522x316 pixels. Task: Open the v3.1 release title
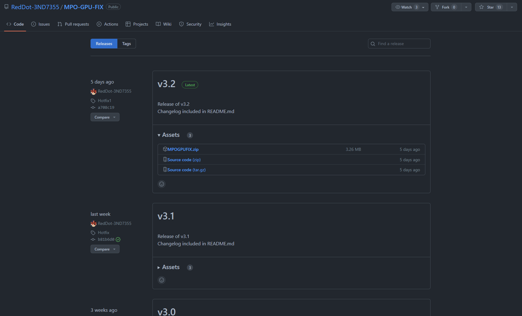pyautogui.click(x=166, y=216)
